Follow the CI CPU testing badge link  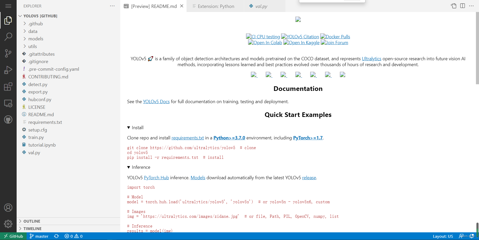[x=263, y=37]
